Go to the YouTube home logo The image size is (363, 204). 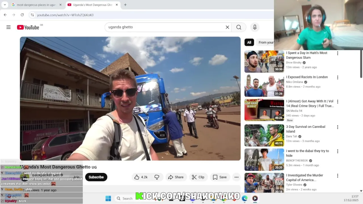click(x=28, y=27)
